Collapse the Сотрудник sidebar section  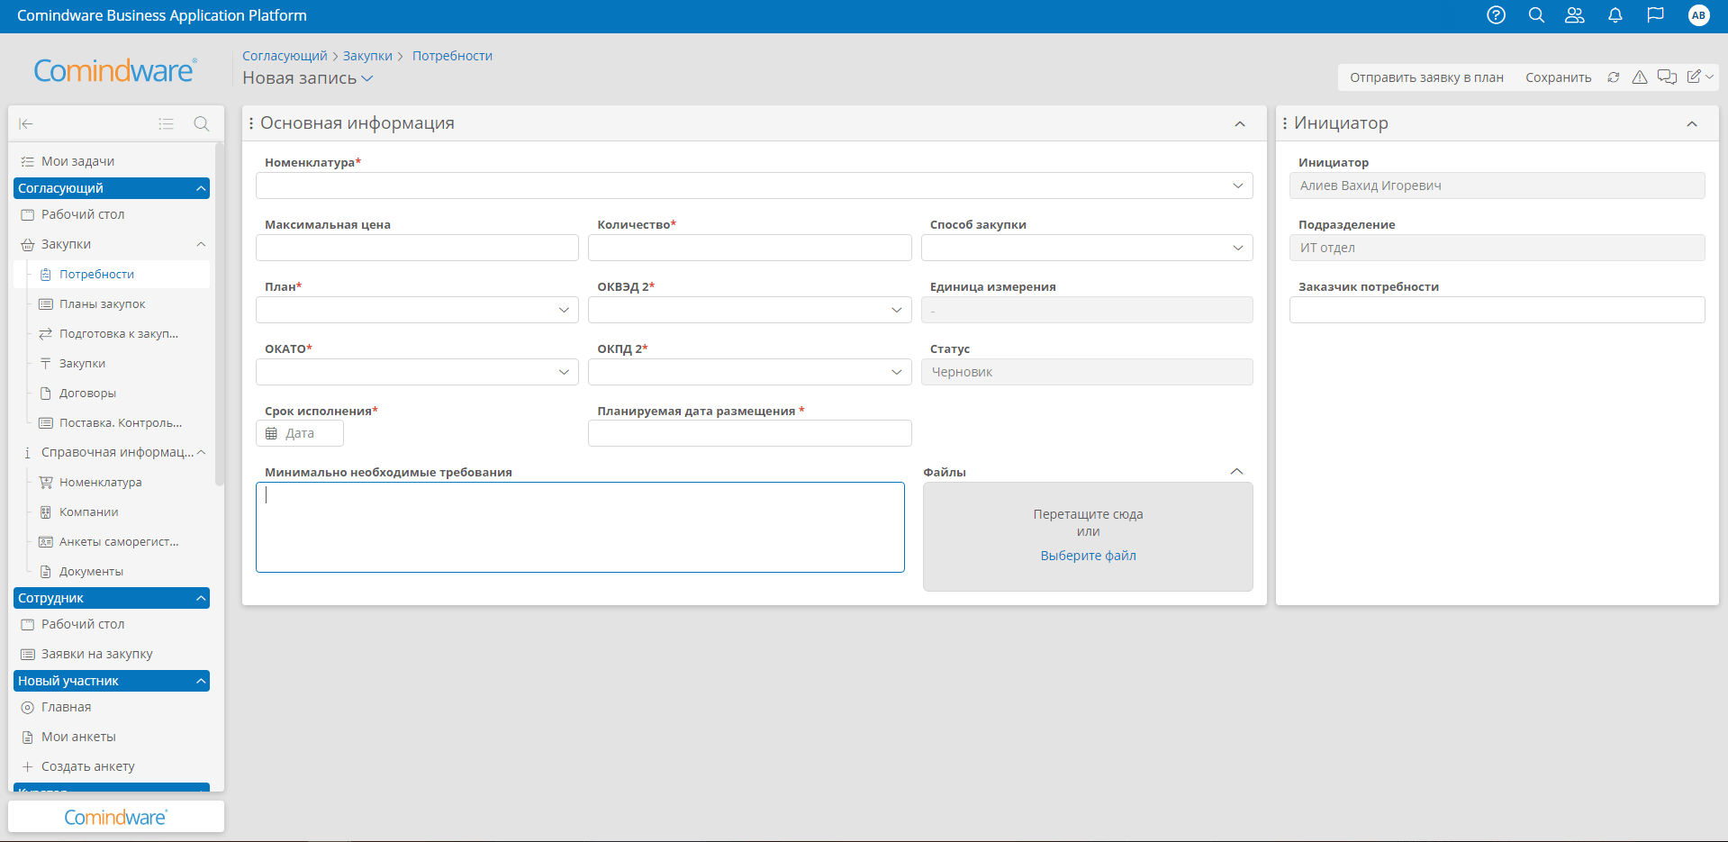click(201, 598)
